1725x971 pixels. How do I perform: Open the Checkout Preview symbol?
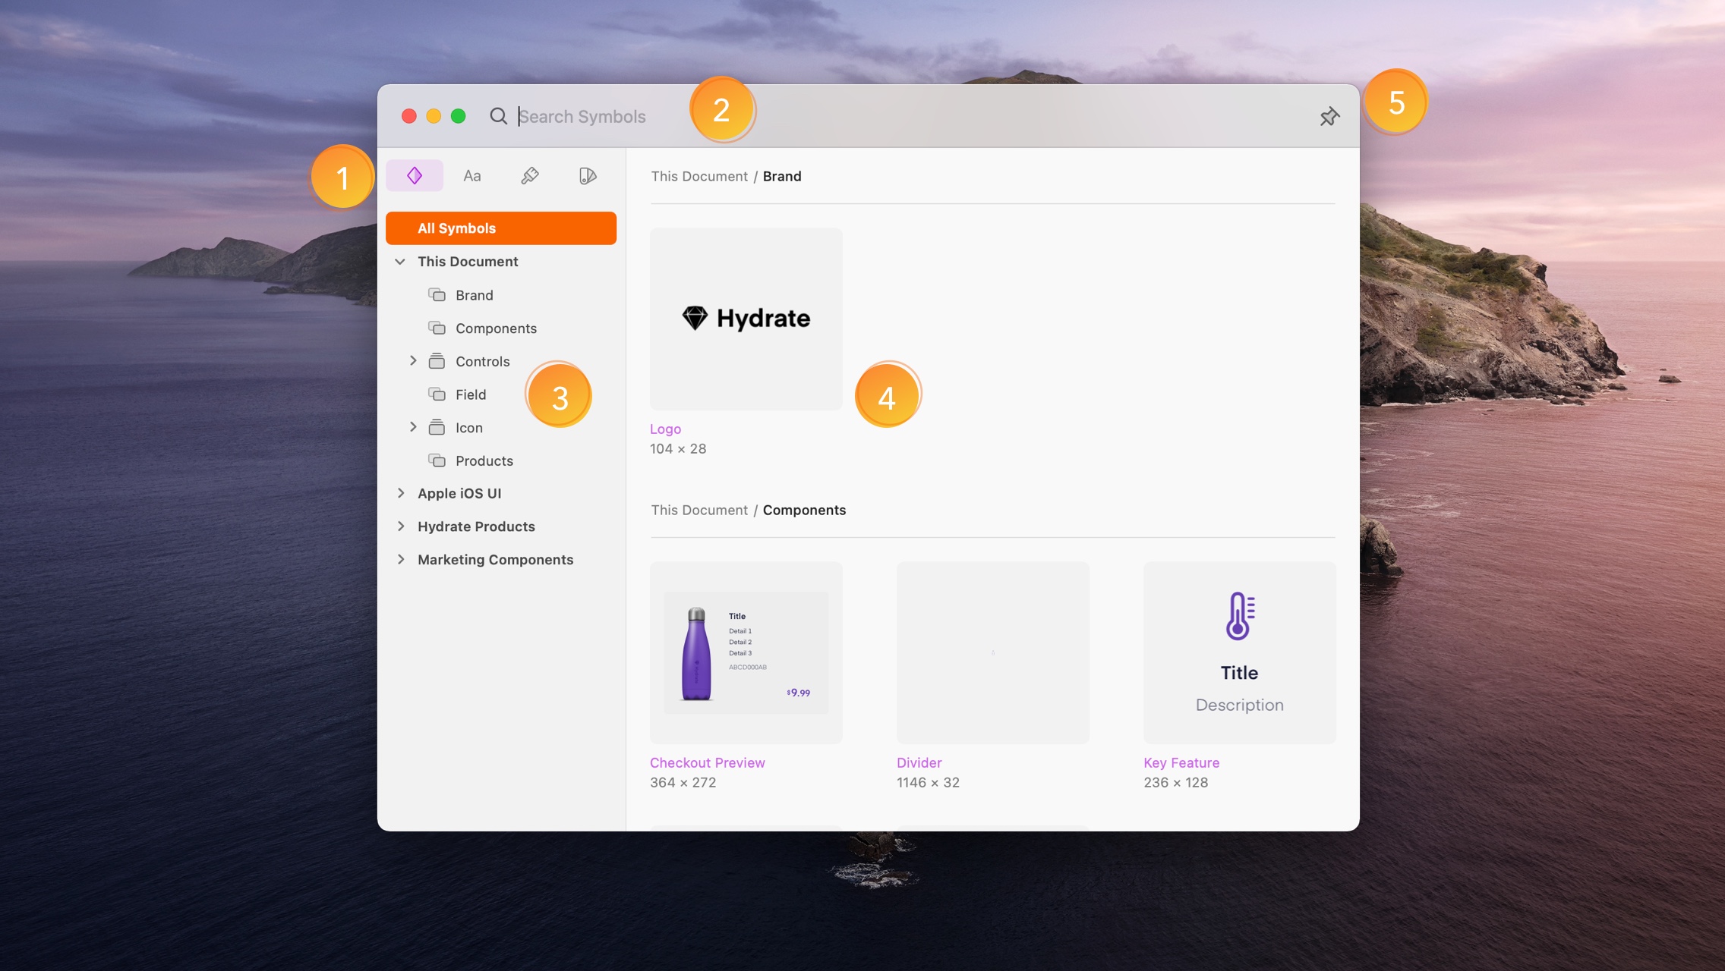[x=746, y=652]
